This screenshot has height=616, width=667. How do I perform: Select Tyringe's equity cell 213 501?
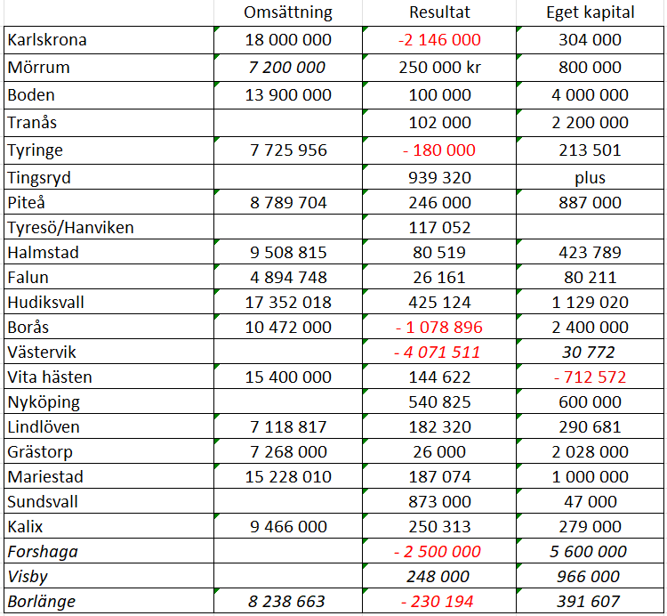(x=590, y=150)
